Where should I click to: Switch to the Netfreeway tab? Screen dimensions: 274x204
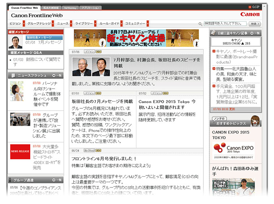pos(70,8)
